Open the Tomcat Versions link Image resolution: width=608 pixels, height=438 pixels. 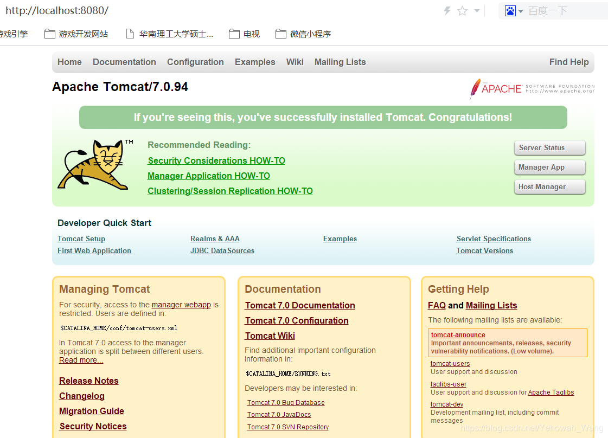point(484,251)
